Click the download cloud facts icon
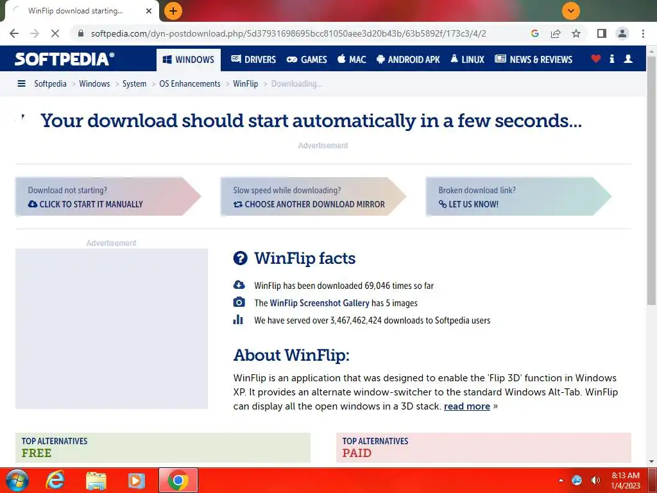Viewport: 657px width, 493px height. (239, 285)
